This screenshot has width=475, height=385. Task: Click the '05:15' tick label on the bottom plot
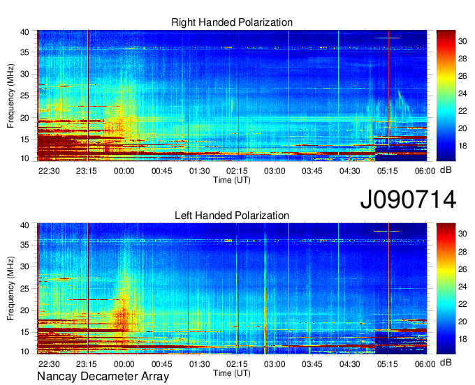tap(387, 364)
